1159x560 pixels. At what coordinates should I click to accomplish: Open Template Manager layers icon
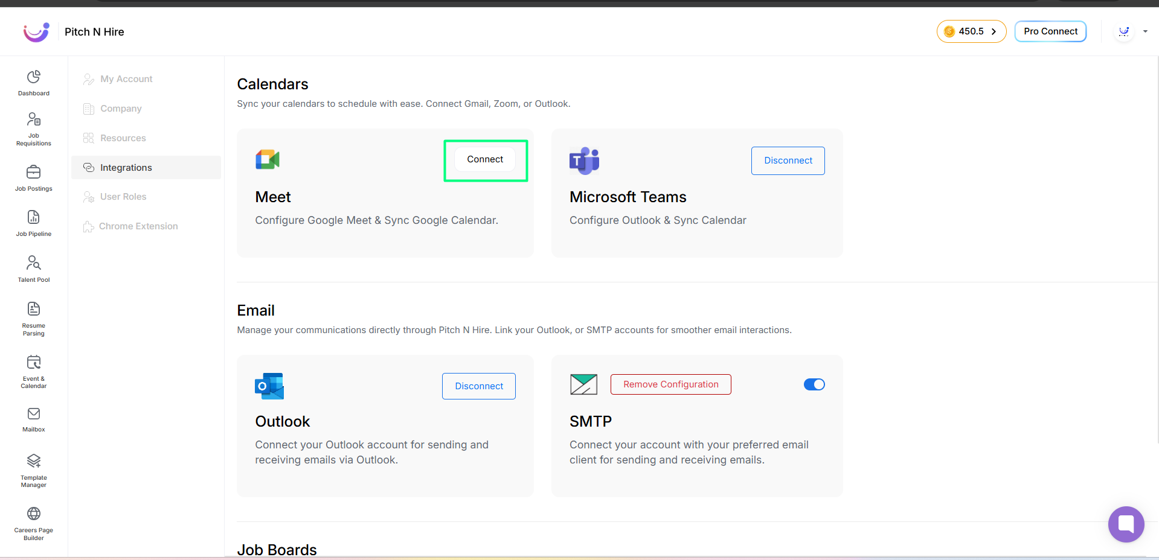(34, 461)
